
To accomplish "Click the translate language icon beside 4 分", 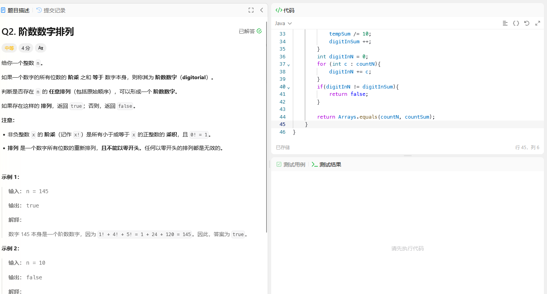I will 41,48.
